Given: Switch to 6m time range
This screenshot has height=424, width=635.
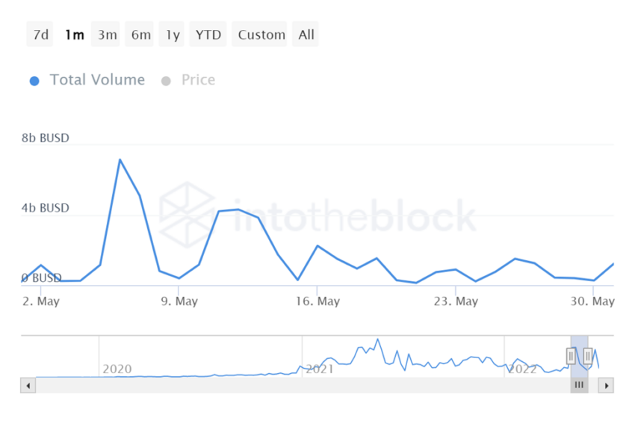Looking at the screenshot, I should click(x=140, y=34).
